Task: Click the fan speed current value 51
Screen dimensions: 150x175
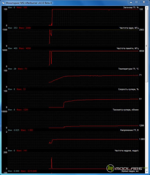Action: click(x=140, y=99)
